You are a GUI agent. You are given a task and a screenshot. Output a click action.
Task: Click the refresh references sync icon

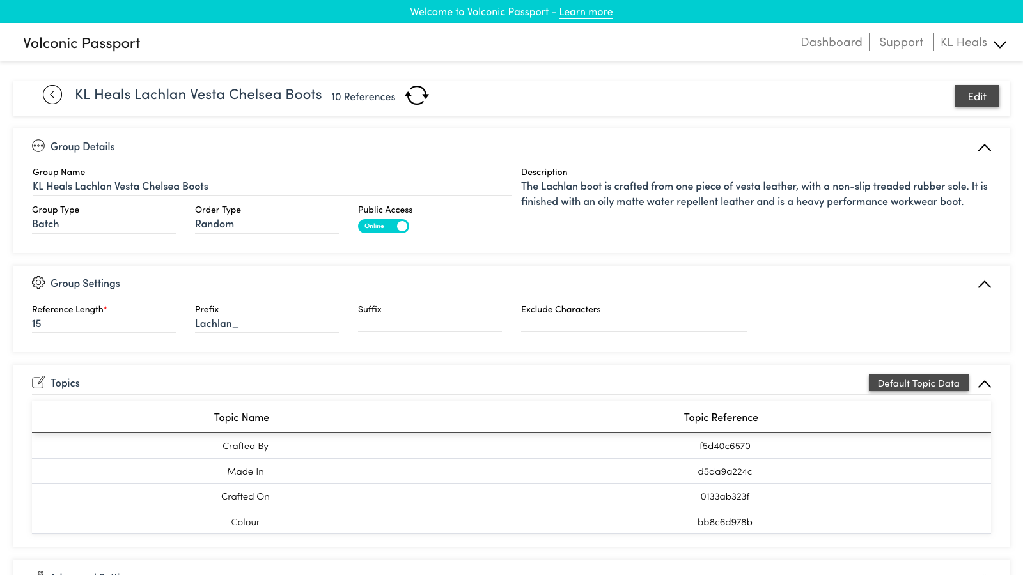pos(417,95)
